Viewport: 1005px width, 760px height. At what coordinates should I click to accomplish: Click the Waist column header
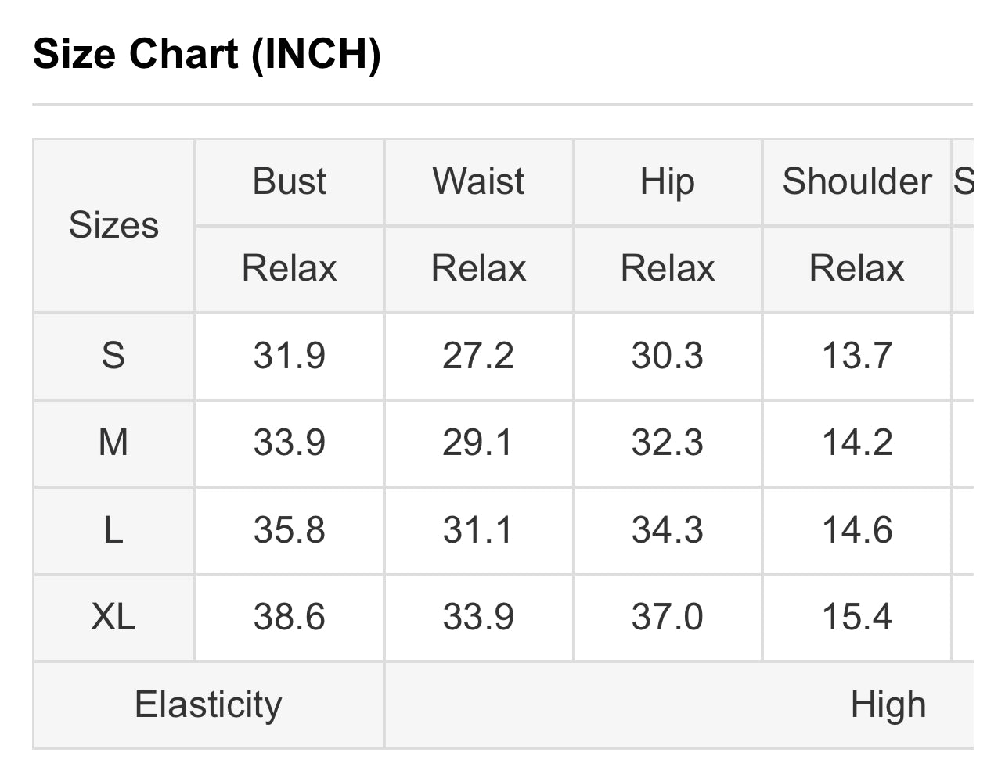478,182
